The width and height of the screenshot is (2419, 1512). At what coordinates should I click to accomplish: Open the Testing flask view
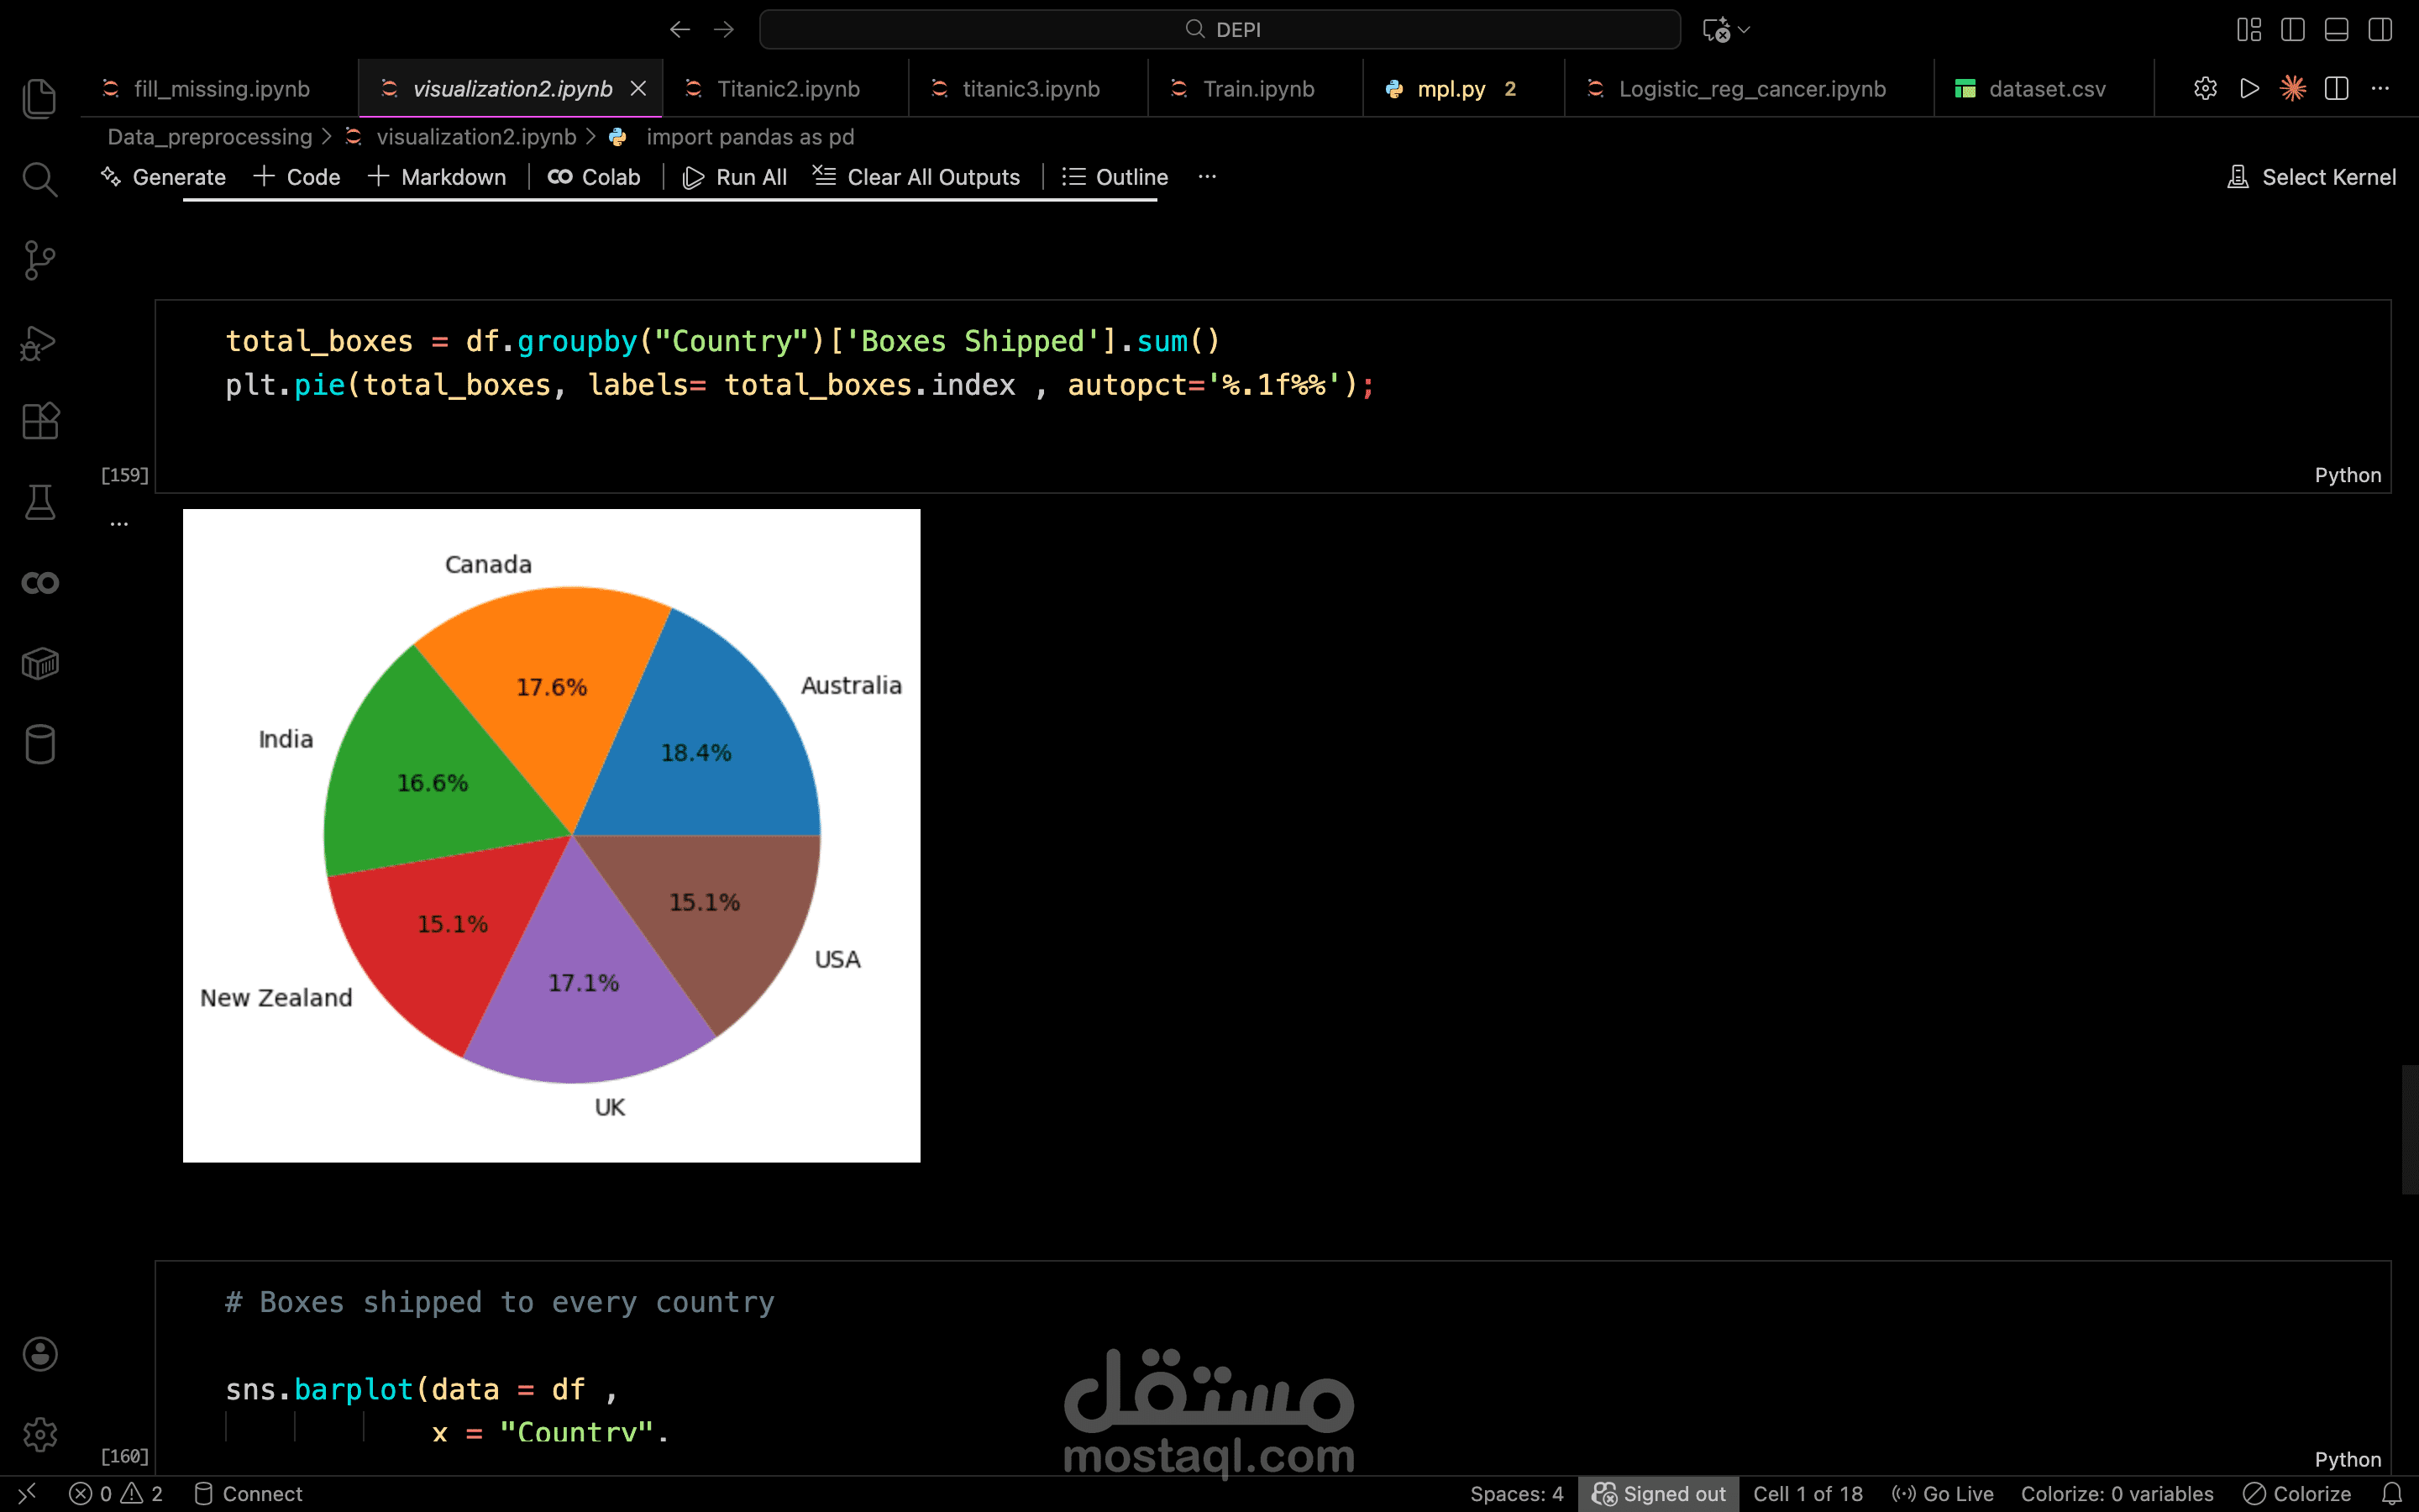pos(40,502)
